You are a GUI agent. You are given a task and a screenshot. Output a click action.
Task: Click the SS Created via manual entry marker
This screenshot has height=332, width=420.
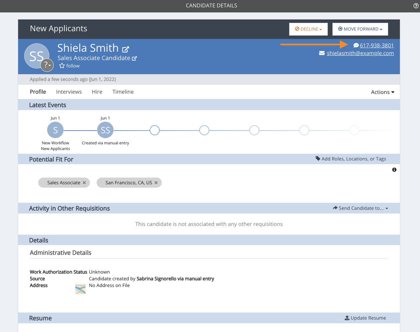click(105, 130)
